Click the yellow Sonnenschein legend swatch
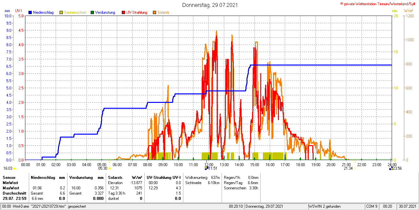This screenshot has width=419, height=210. [61, 12]
